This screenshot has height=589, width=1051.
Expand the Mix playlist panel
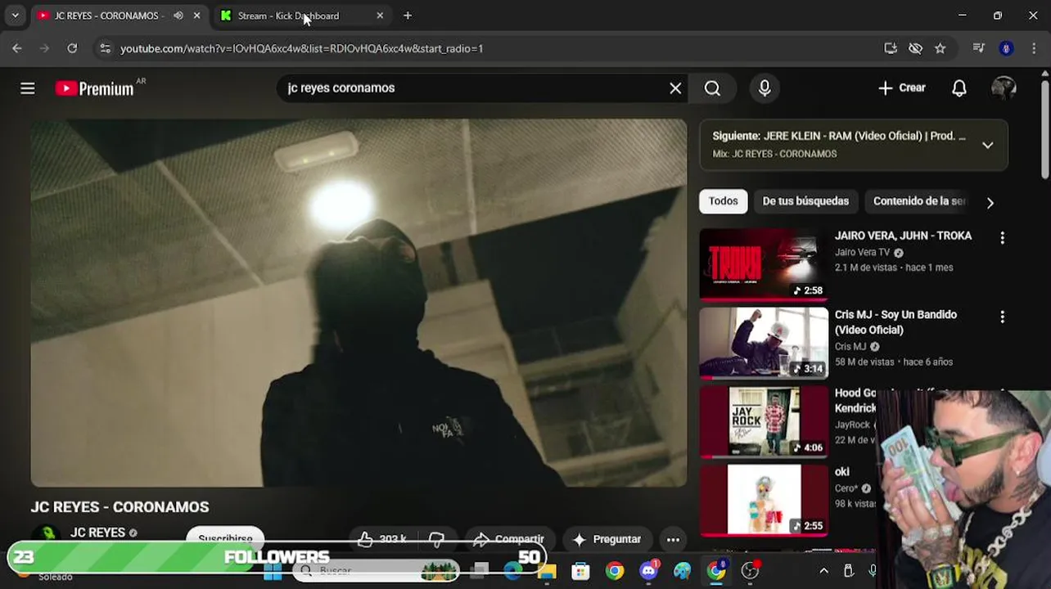coord(988,145)
